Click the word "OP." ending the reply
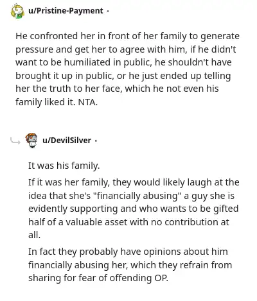 click(161, 278)
